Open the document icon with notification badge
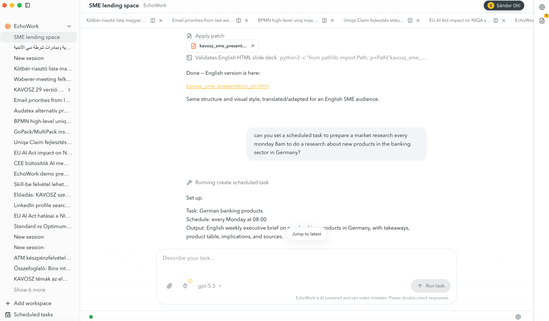The image size is (549, 321). click(x=542, y=21)
